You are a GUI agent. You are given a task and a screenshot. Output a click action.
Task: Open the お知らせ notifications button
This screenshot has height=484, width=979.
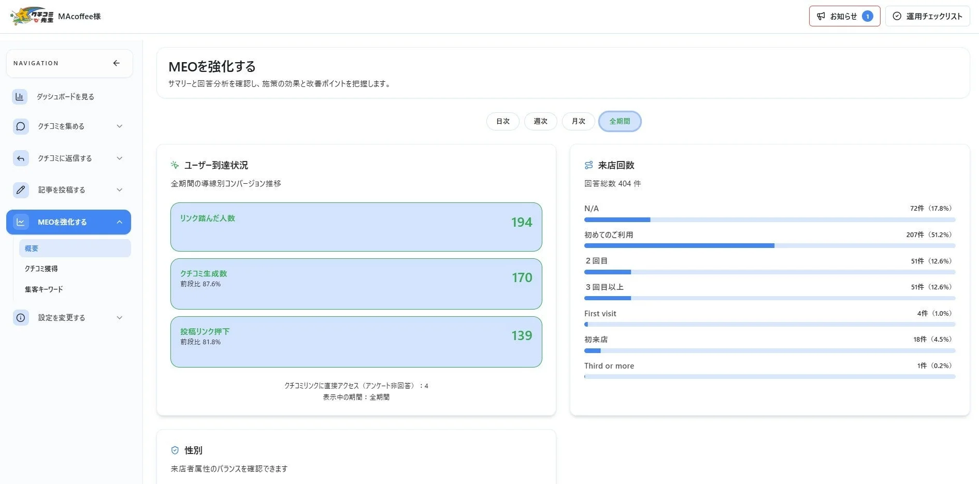(844, 17)
